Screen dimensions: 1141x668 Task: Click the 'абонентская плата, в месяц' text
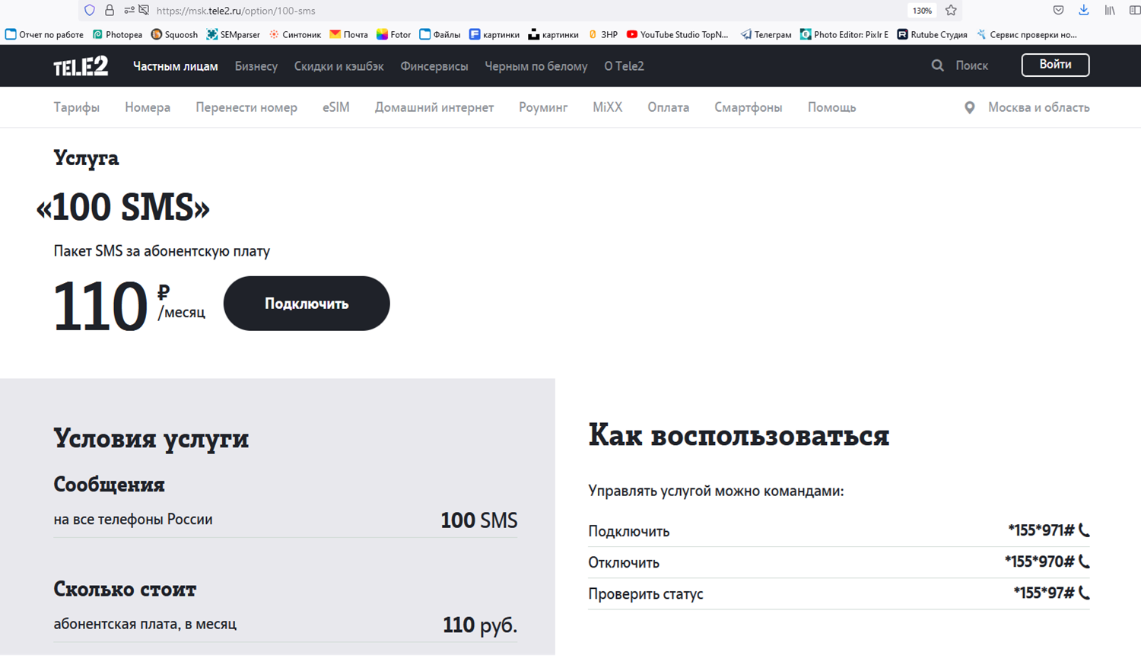145,623
